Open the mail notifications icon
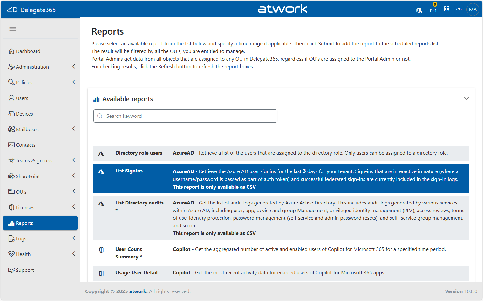This screenshot has height=301, width=483. [x=433, y=10]
